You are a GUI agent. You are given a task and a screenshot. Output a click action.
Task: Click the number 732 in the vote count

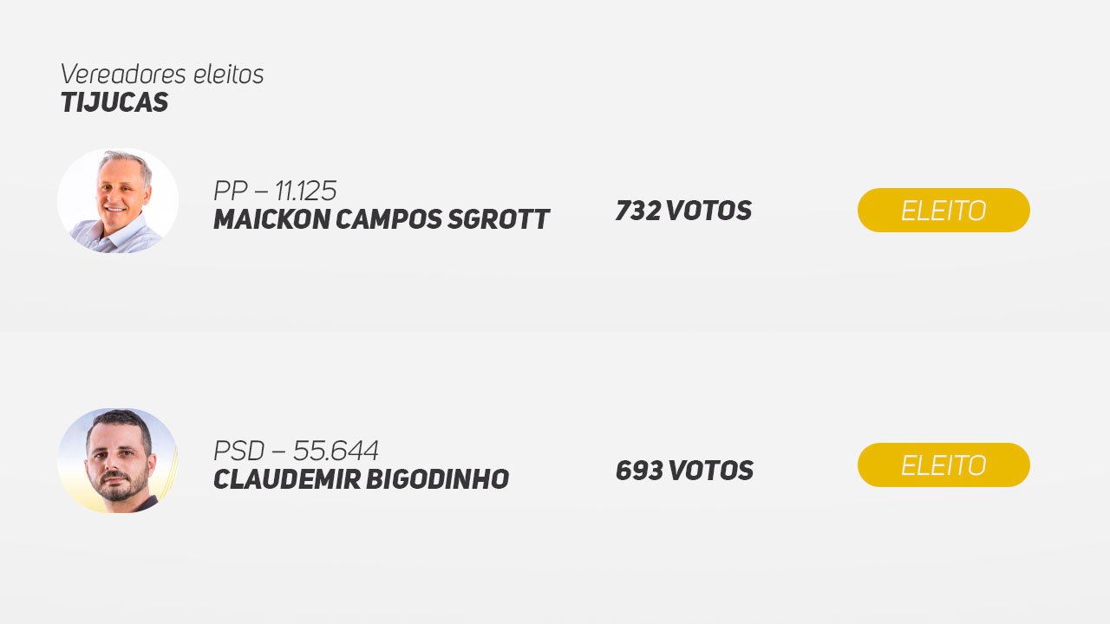click(638, 211)
